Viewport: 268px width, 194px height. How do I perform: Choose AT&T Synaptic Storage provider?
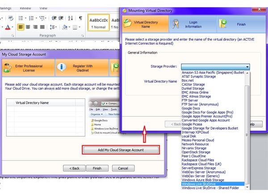[x=213, y=76]
